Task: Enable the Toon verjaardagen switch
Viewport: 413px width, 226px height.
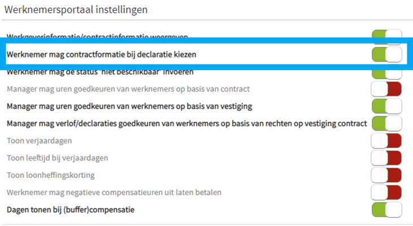Action: pyautogui.click(x=386, y=141)
